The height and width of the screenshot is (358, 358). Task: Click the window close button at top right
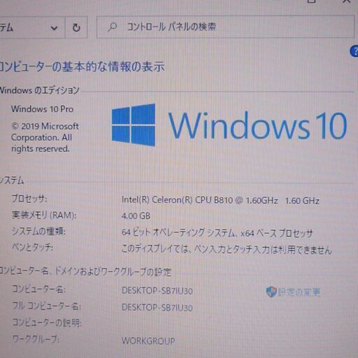[347, 1]
